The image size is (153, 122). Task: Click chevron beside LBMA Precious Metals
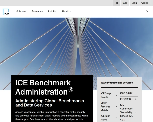pyautogui.click(x=116, y=106)
